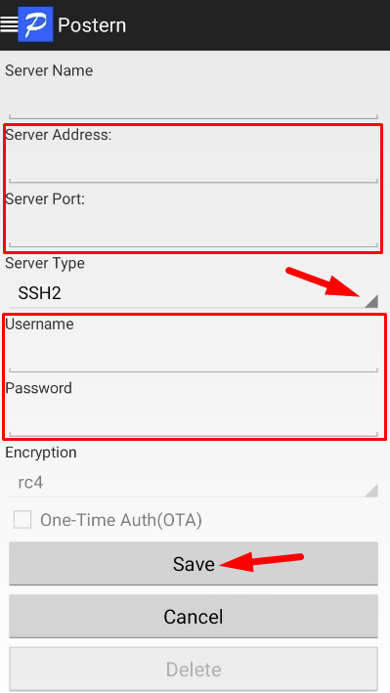Tap the Postern title text

[92, 25]
